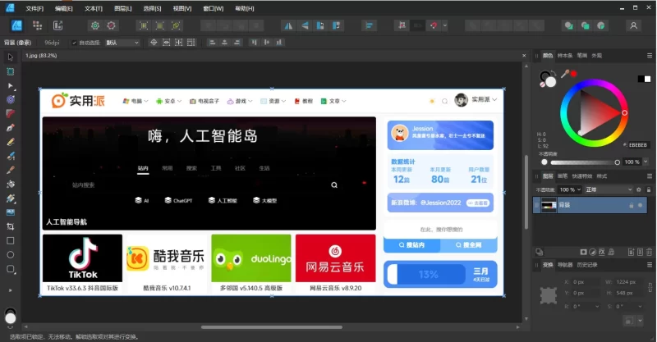This screenshot has height=342, width=657.
Task: Open the Photo Persona icon
Action: point(16,25)
